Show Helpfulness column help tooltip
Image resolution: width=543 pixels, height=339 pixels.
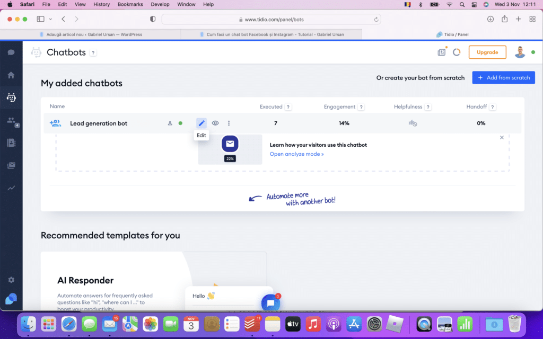pyautogui.click(x=428, y=107)
